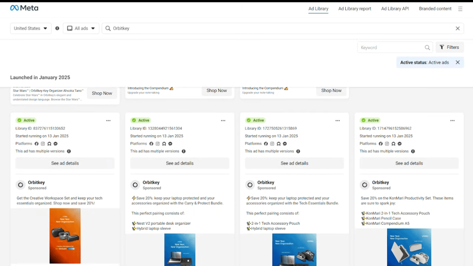
Task: Open options menu for ad 837276115130652
Action: [x=108, y=121]
